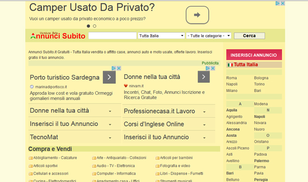Close the left ad block

pyautogui.click(x=119, y=68)
